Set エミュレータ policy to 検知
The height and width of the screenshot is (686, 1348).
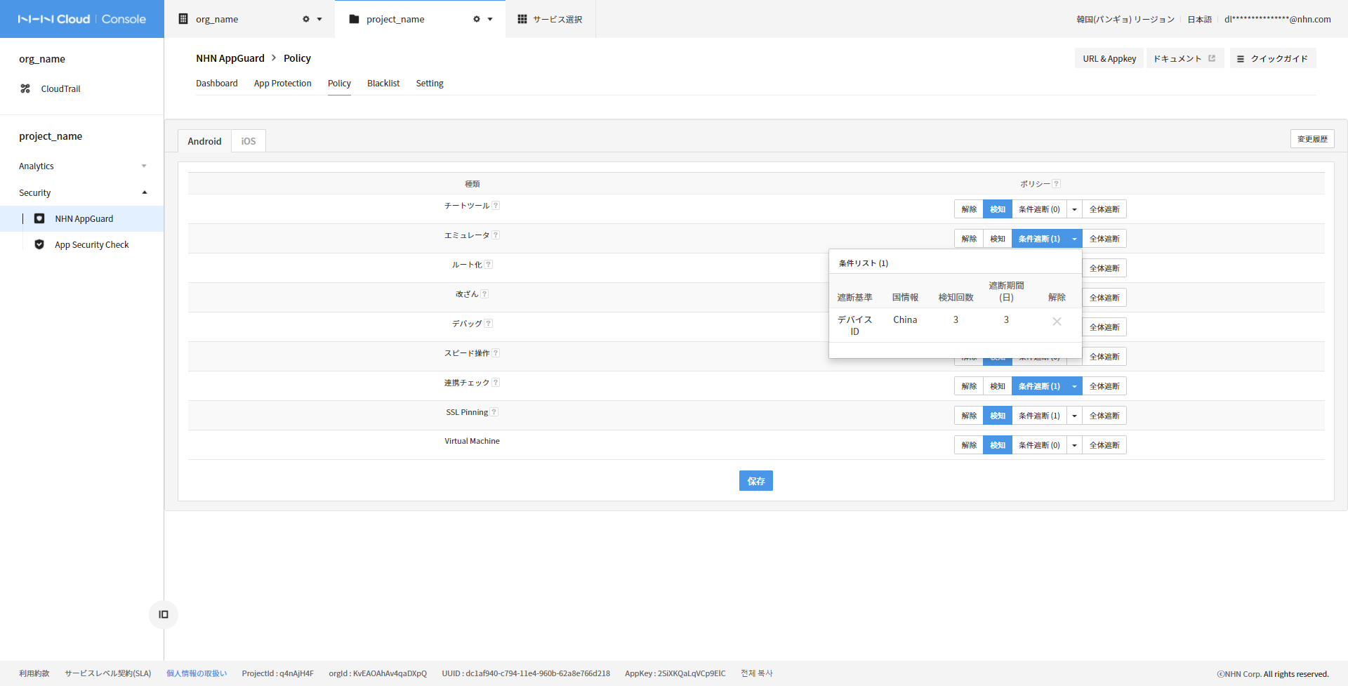pyautogui.click(x=998, y=239)
